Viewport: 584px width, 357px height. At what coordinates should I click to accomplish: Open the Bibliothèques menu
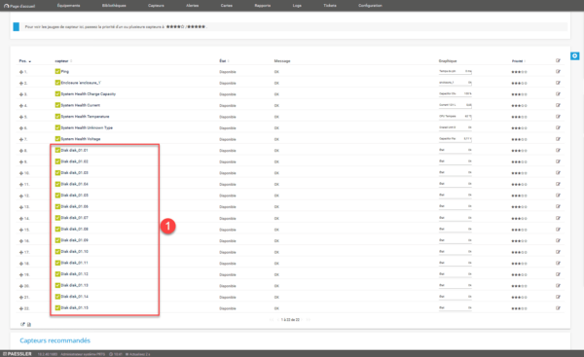pos(114,6)
